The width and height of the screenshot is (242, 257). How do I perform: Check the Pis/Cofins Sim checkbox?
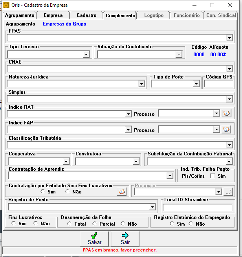[213, 176]
